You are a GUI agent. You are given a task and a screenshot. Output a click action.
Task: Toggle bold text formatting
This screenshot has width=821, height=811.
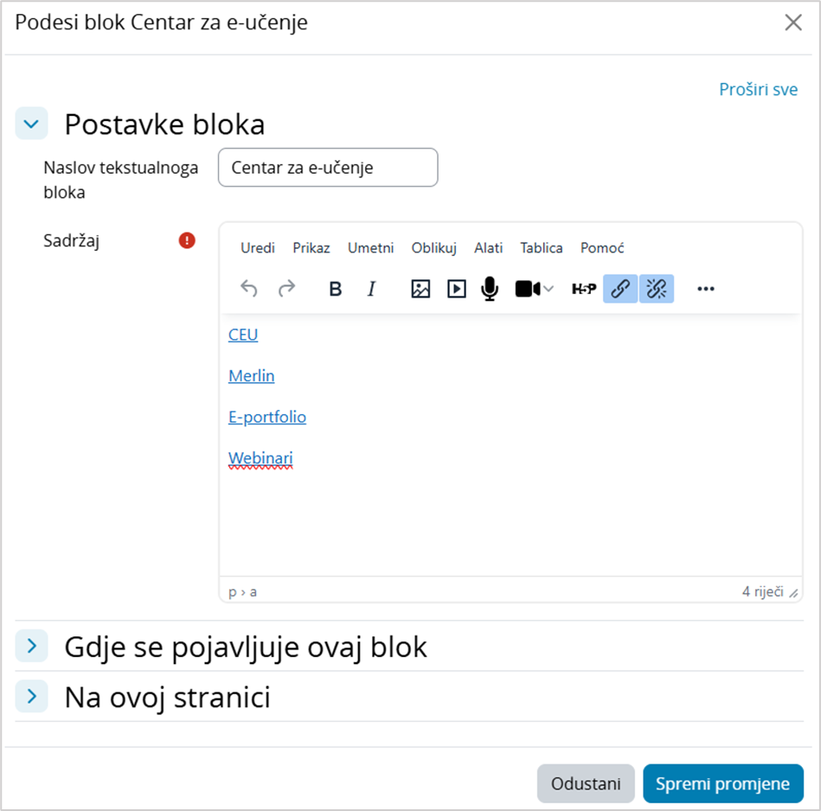point(335,289)
